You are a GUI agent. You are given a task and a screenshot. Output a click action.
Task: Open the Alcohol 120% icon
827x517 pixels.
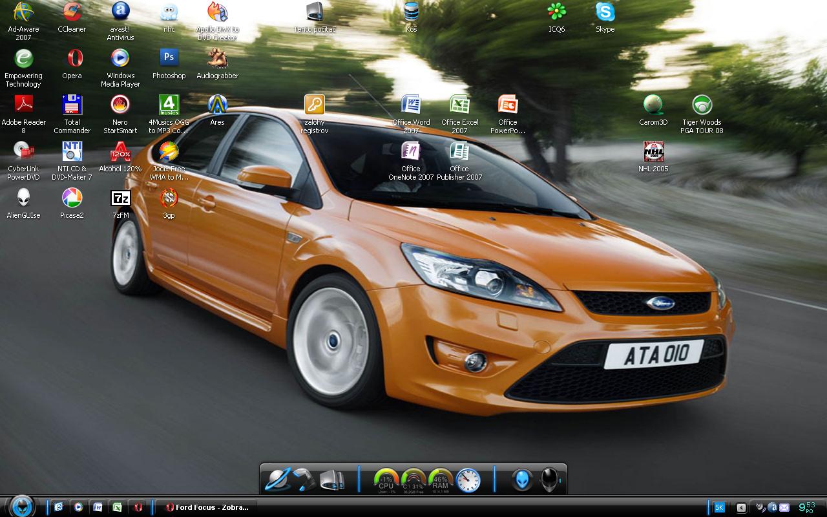click(x=120, y=152)
